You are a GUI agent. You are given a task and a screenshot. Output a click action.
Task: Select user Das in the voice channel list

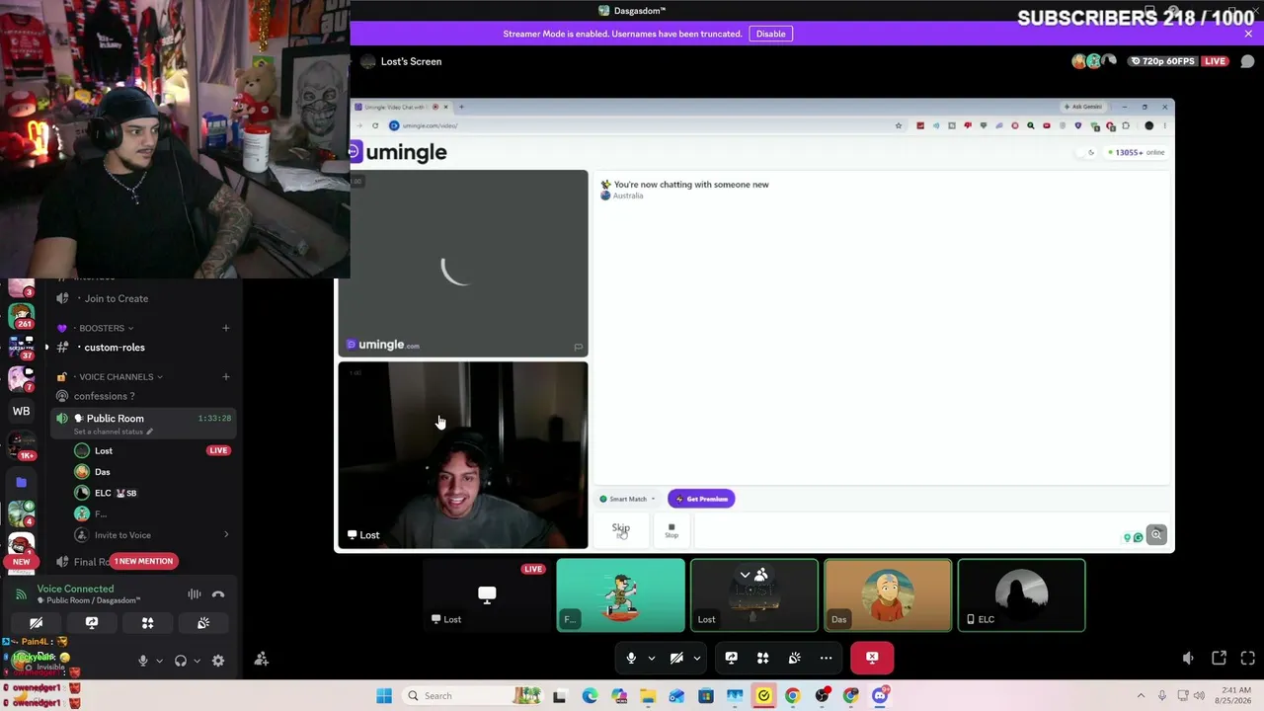point(102,472)
